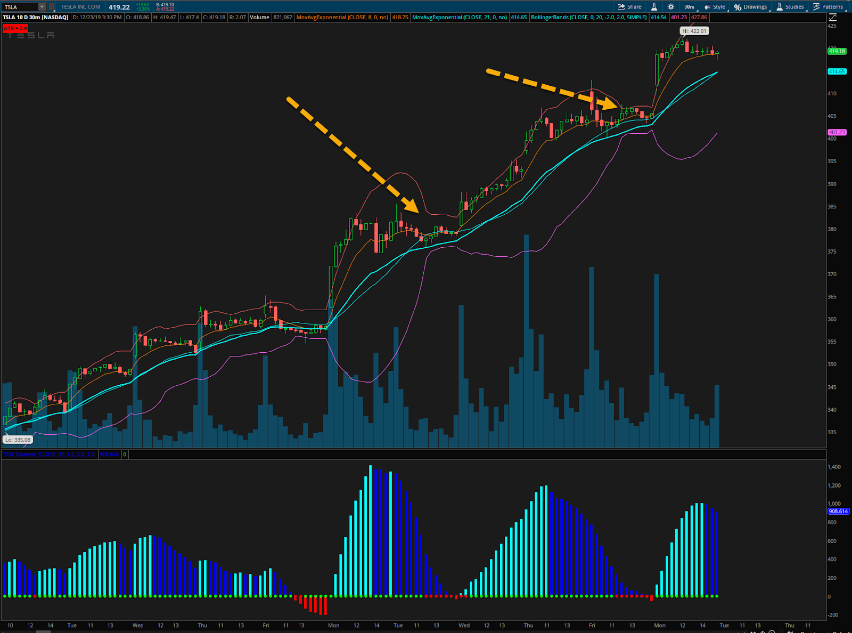Screen dimensions: 852x633
Task: Click the D: 12/23/19 3:30 PM date field
Action: (x=97, y=18)
